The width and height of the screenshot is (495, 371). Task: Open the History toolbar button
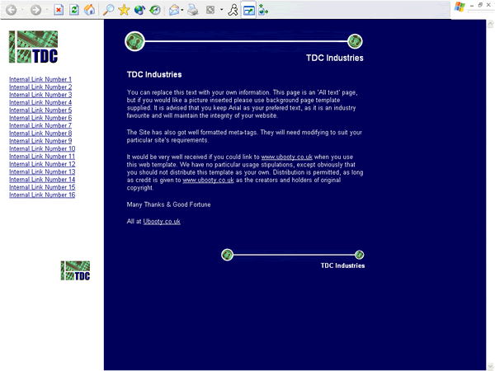point(154,10)
